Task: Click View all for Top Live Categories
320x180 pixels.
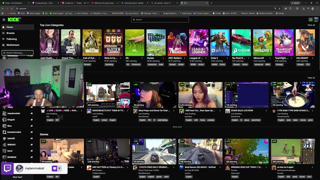Action: (x=311, y=25)
